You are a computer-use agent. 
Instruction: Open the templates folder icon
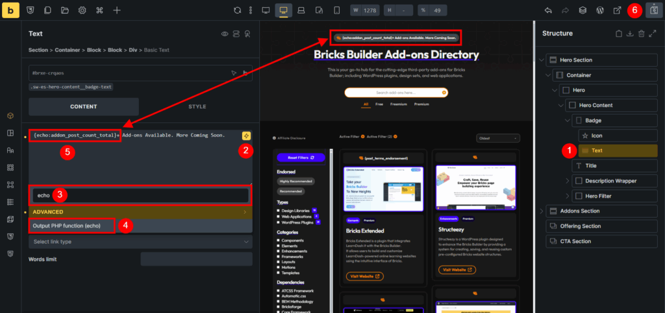coord(65,10)
